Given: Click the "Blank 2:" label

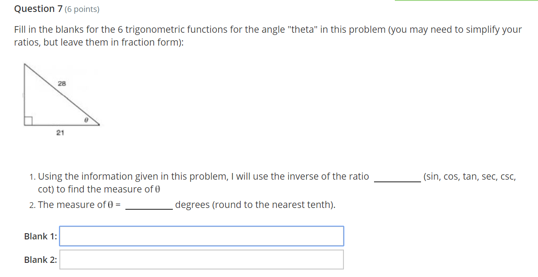Looking at the screenshot, I should click(40, 260).
